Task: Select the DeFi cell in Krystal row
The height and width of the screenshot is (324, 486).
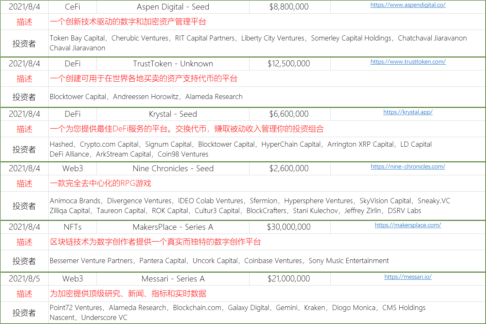Action: (x=73, y=114)
